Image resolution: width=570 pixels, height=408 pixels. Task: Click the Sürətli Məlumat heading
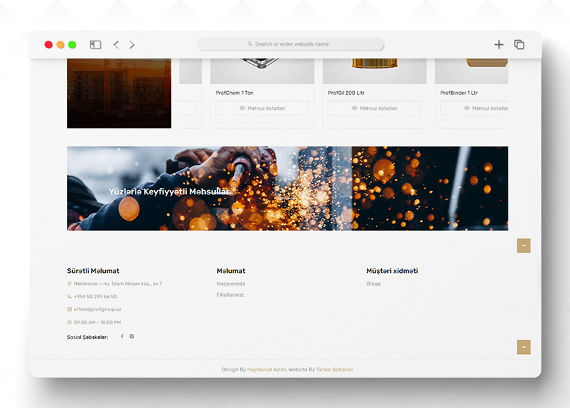93,271
